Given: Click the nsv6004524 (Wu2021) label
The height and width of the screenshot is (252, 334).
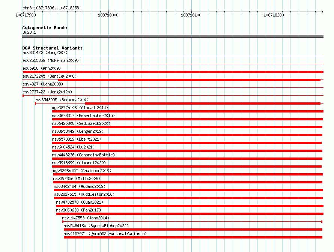Looking at the screenshot, I should point(73,147).
